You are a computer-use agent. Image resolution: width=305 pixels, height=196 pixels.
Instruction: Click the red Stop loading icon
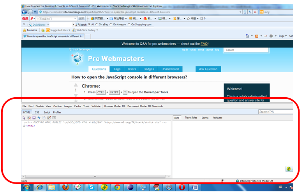click(256, 12)
